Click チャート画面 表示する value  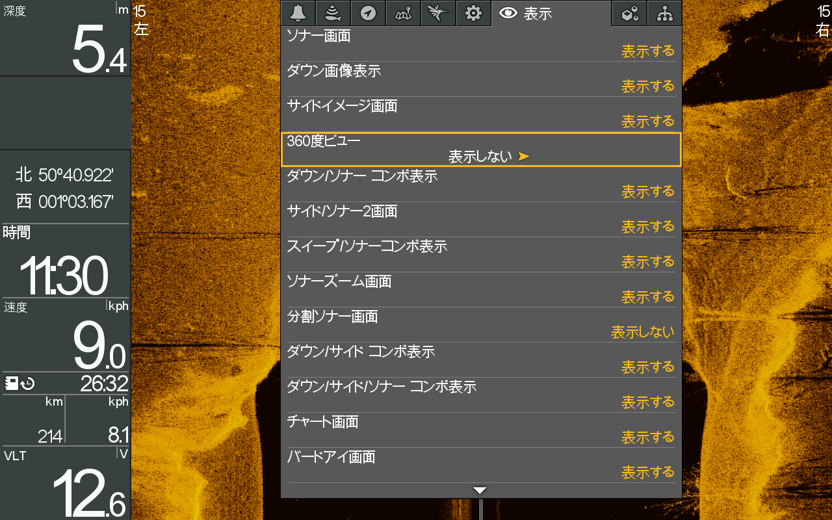[647, 437]
